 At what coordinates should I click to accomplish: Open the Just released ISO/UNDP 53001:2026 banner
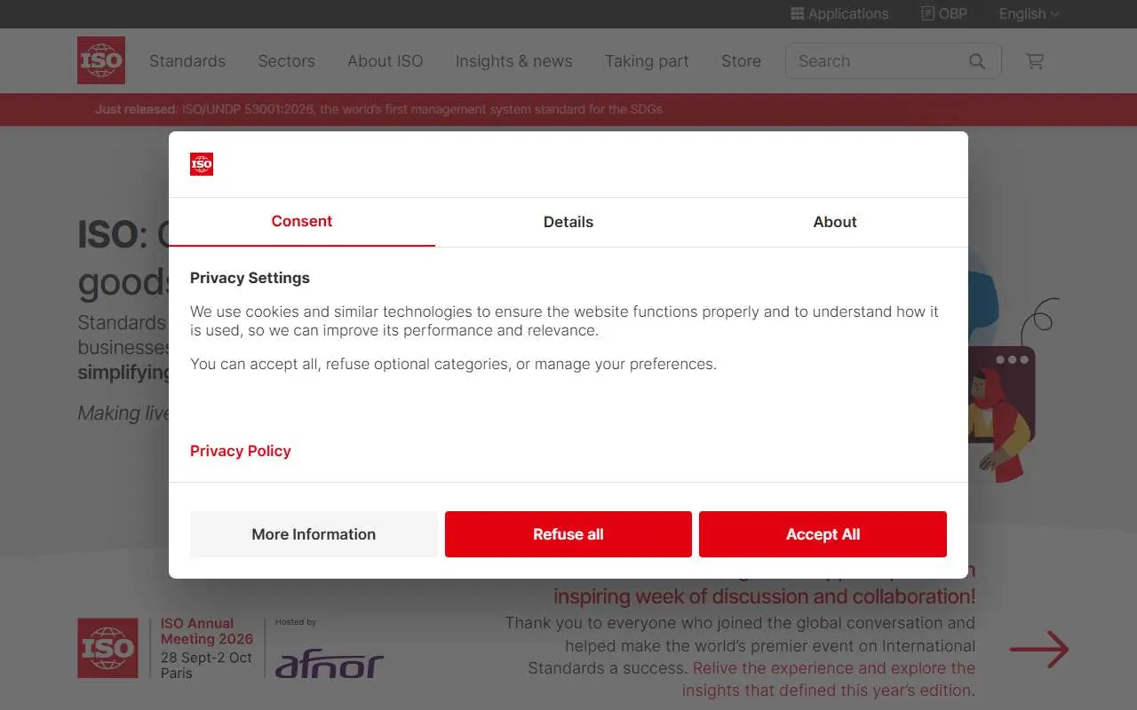(x=378, y=109)
